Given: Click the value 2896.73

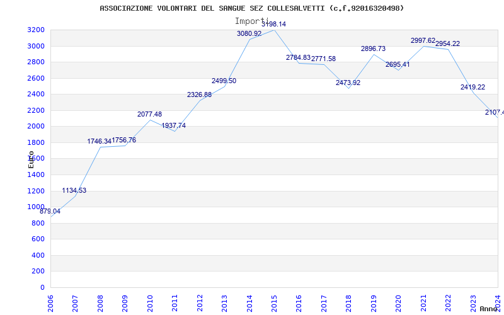Looking at the screenshot, I should (x=373, y=49).
